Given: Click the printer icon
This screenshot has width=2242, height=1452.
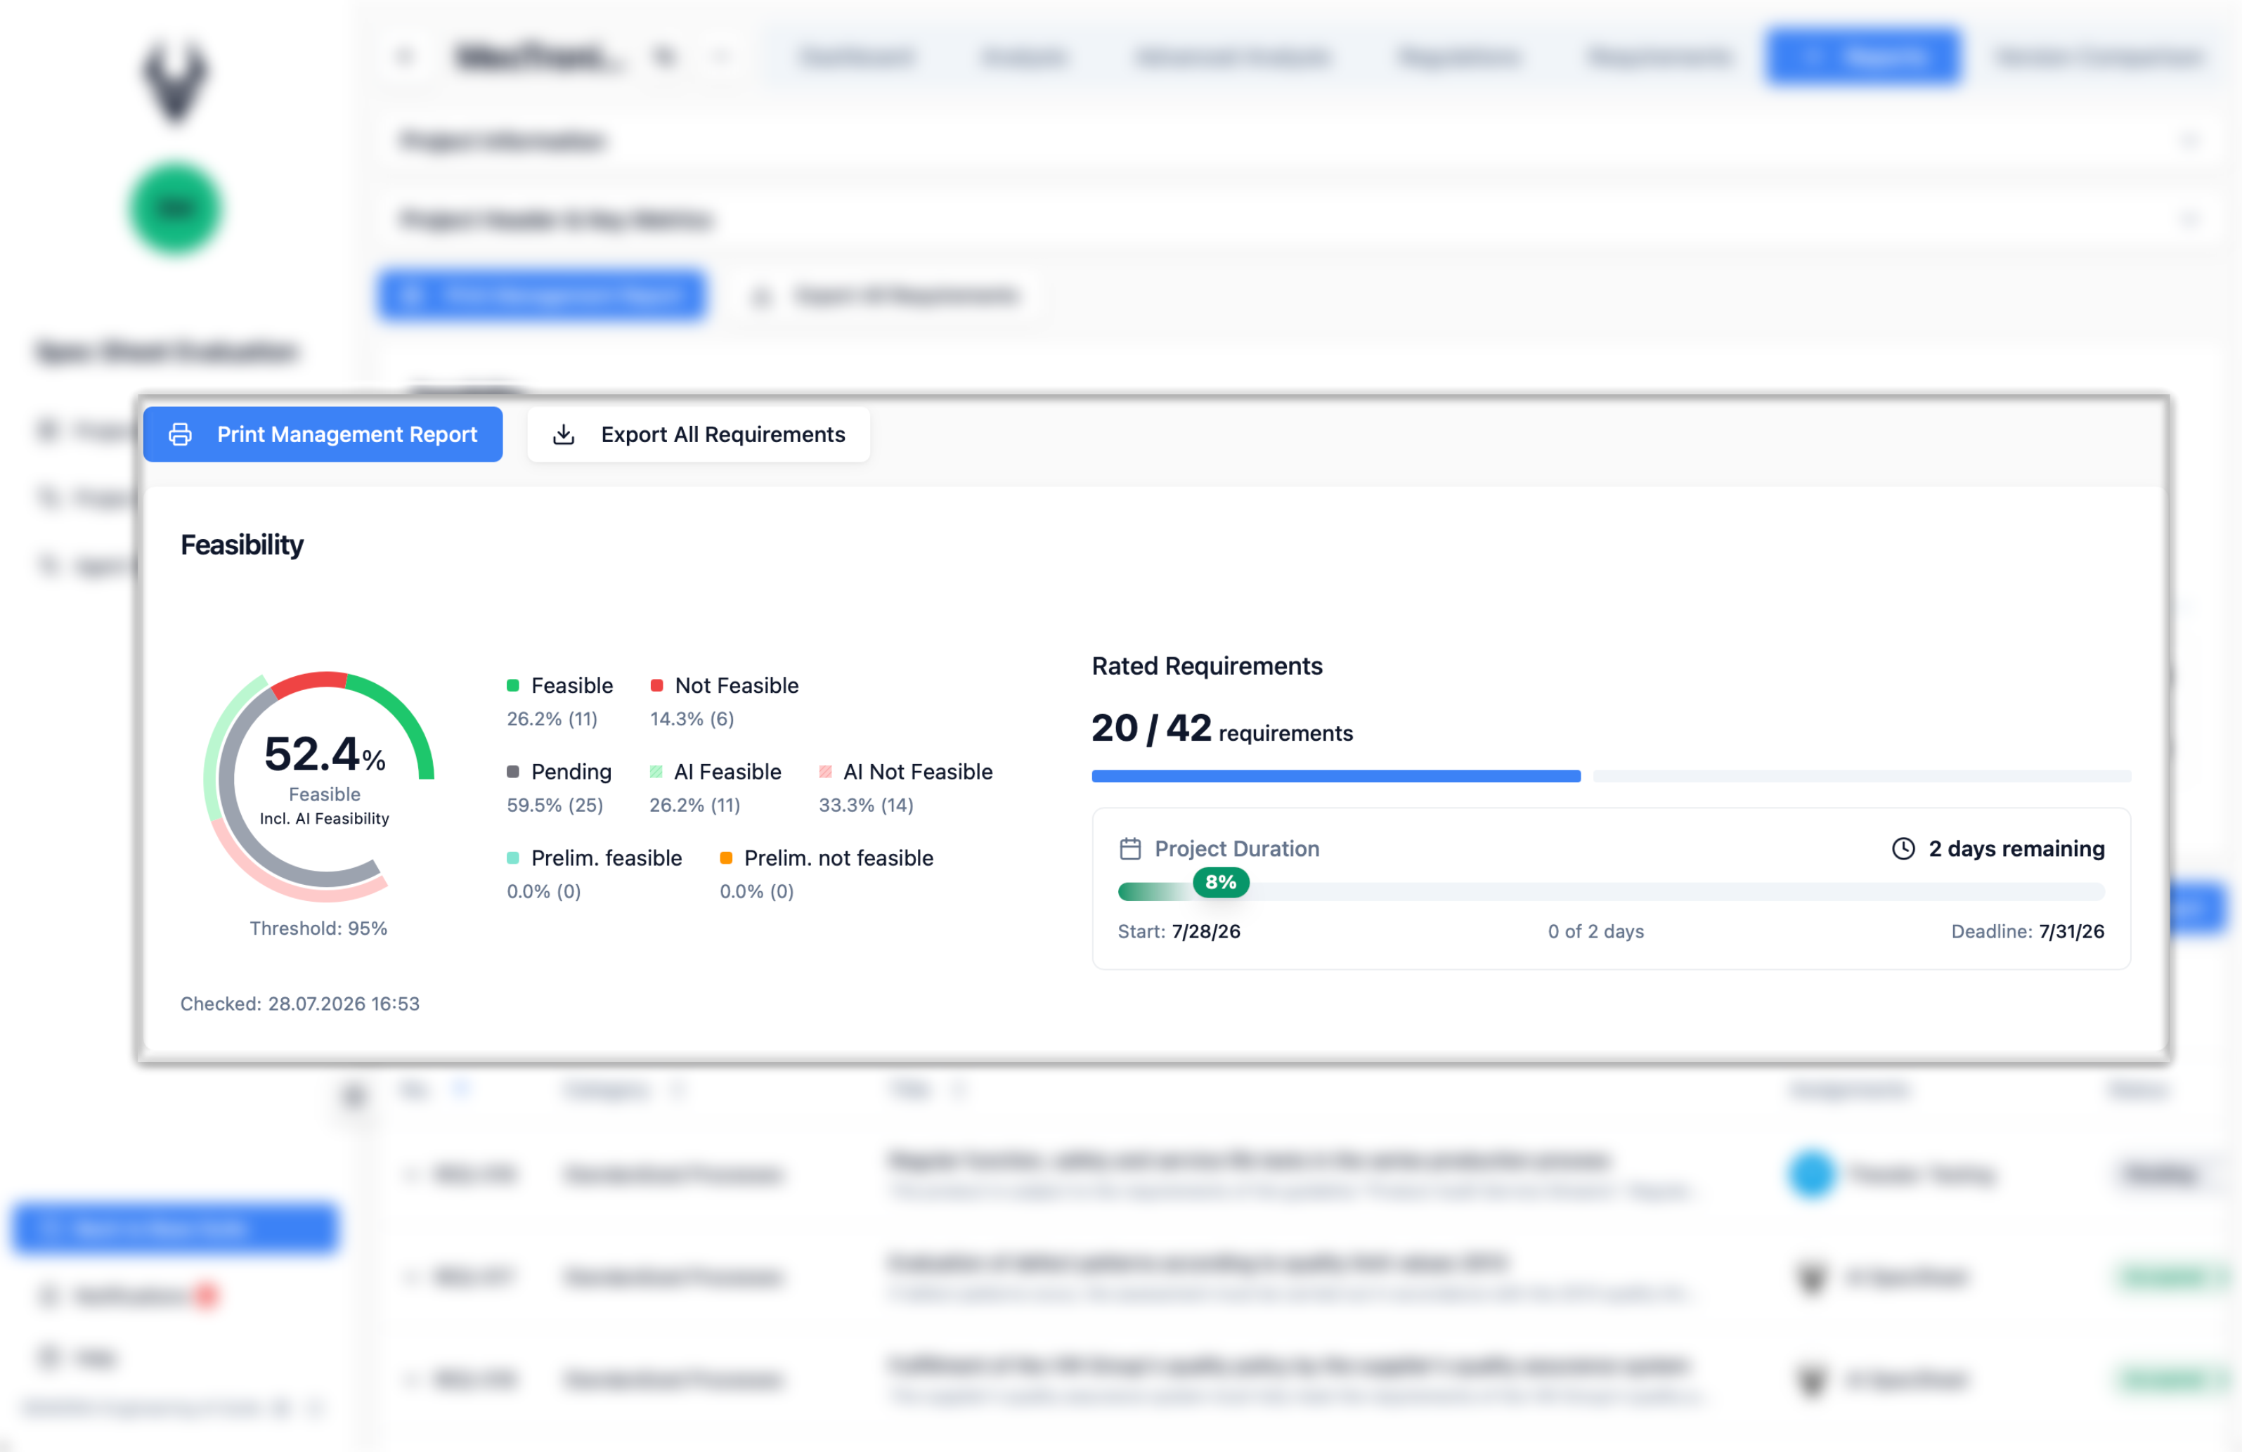Looking at the screenshot, I should tap(180, 434).
